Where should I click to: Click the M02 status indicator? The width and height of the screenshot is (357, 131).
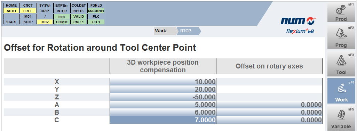tap(45, 22)
